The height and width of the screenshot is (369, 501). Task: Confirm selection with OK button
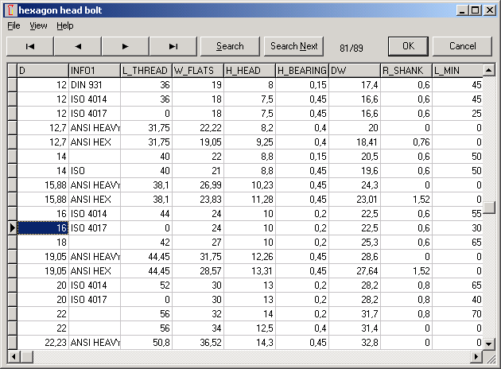tap(408, 46)
